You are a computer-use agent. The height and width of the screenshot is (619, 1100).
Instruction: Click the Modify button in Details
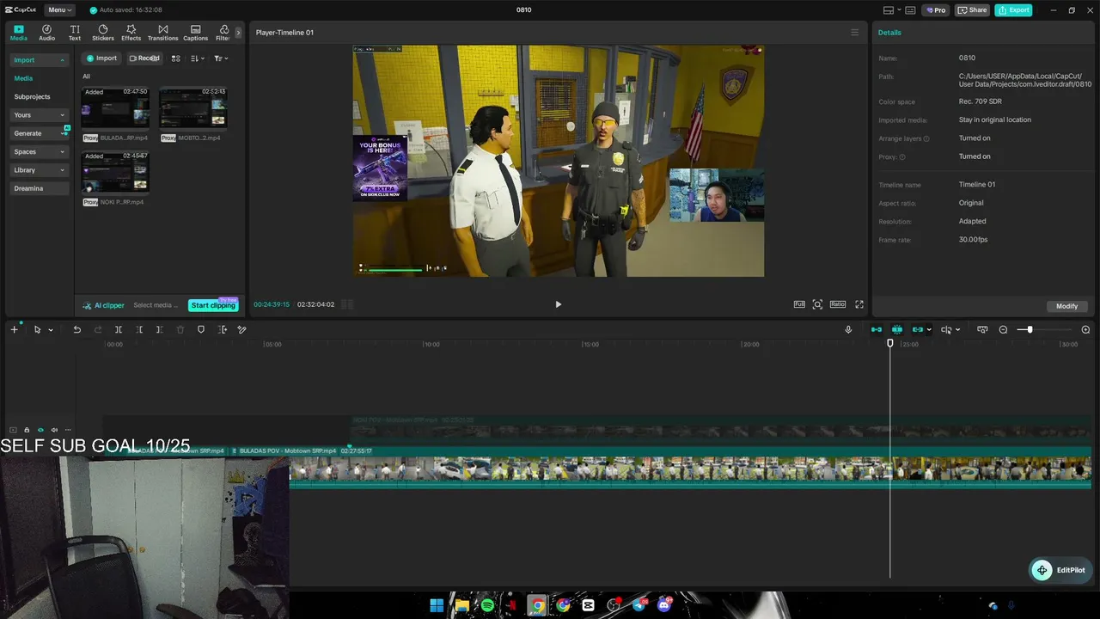point(1067,306)
